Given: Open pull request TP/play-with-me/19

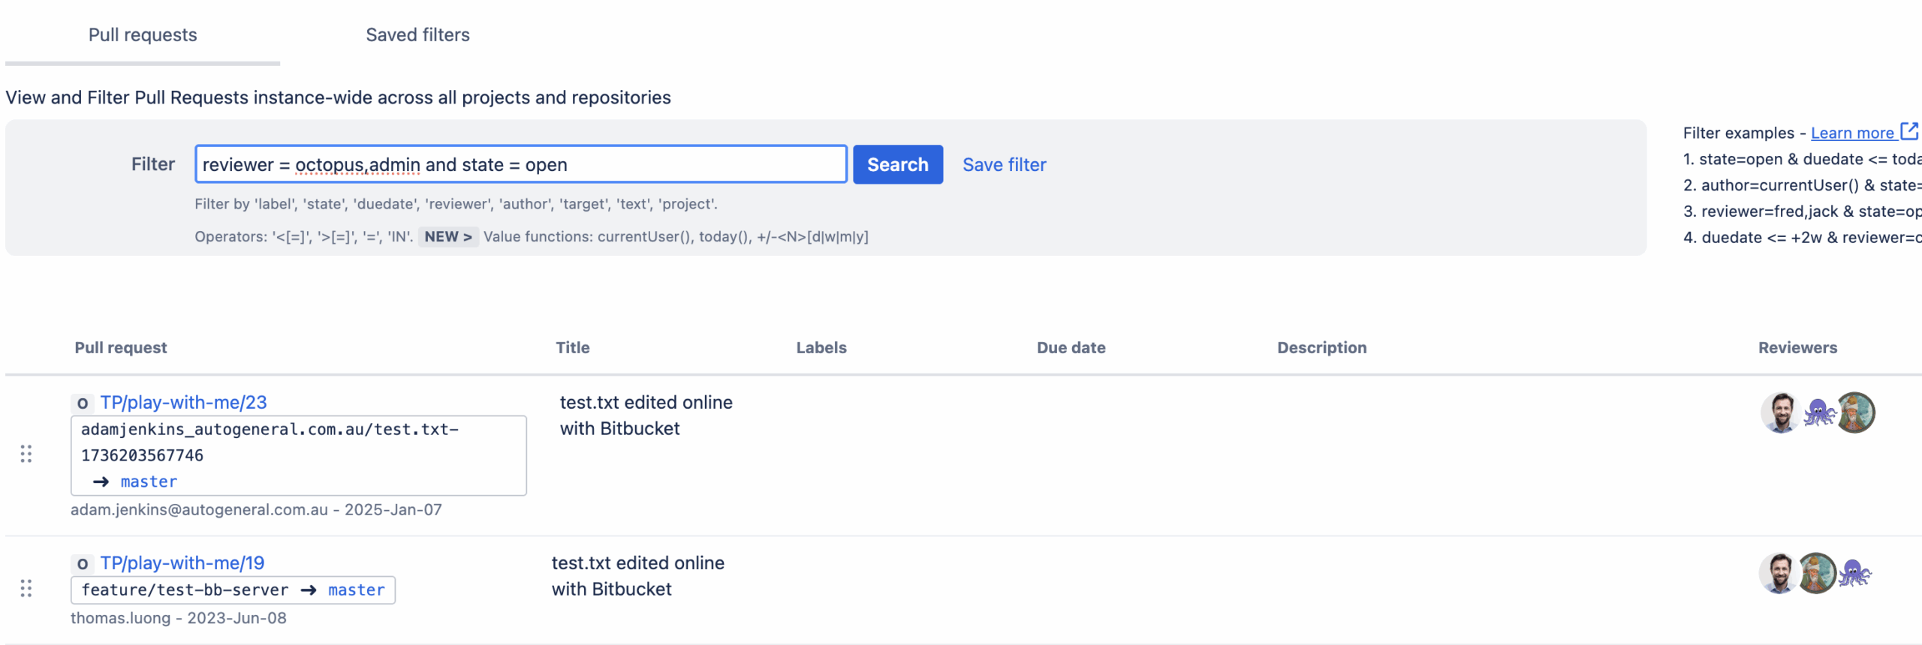Looking at the screenshot, I should (182, 563).
